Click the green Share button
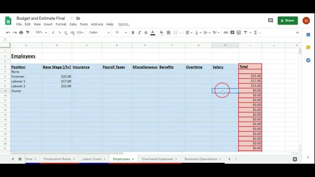 [287, 21]
